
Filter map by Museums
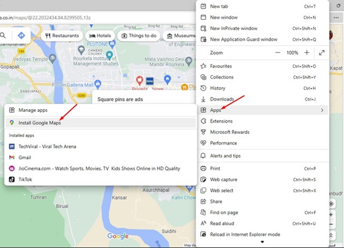[x=180, y=36]
